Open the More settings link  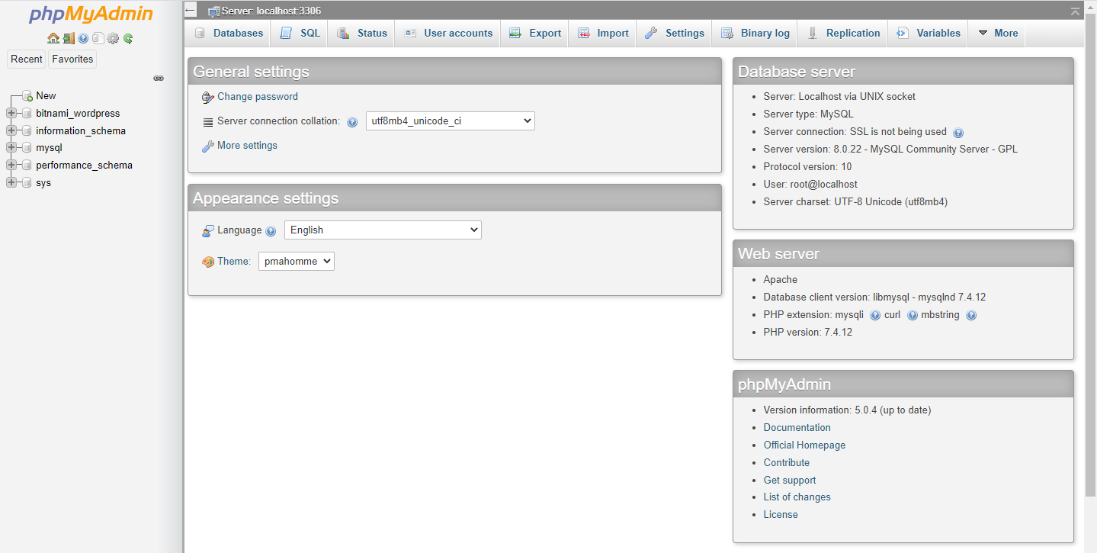pyautogui.click(x=247, y=146)
